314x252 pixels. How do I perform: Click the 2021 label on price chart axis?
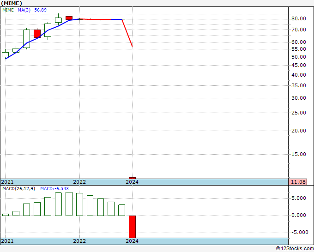pyautogui.click(x=7, y=182)
